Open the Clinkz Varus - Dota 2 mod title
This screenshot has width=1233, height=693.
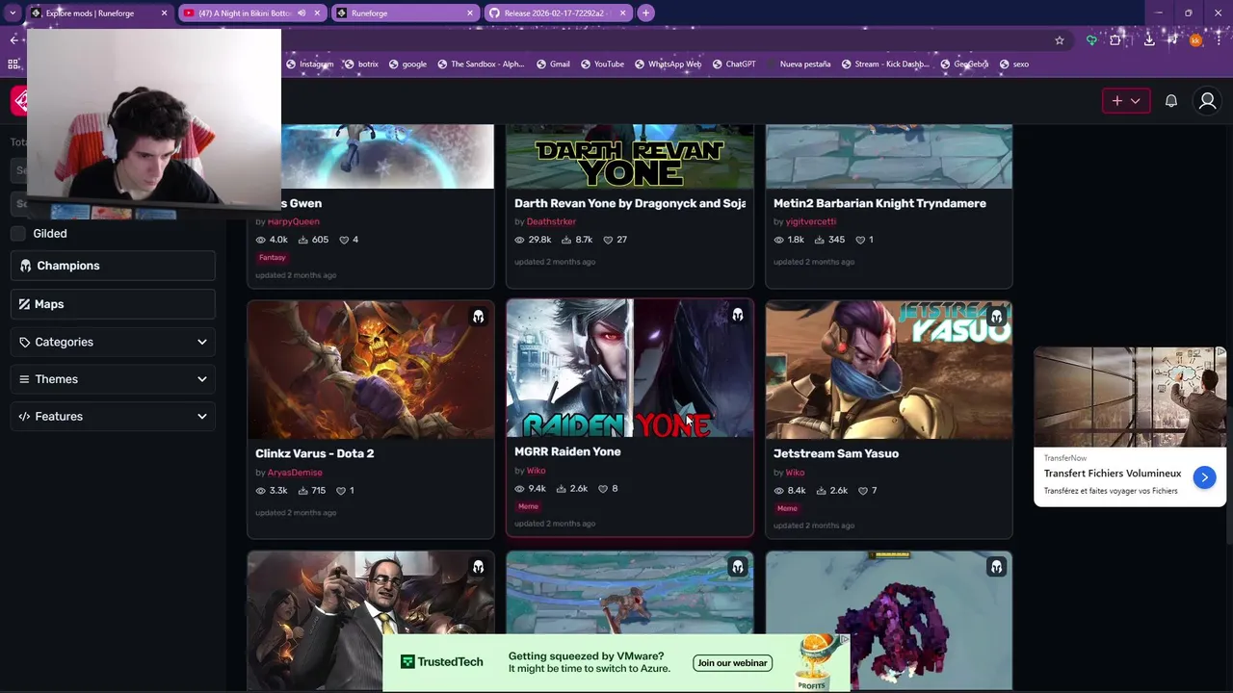tap(315, 453)
